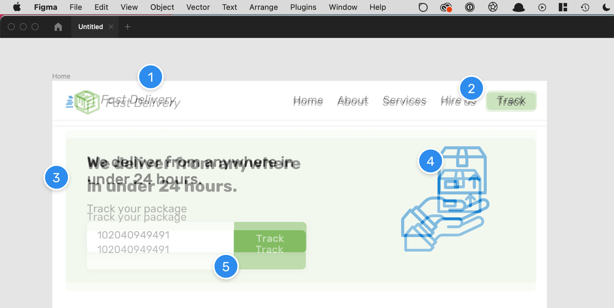This screenshot has width=614, height=308.
Task: Open a new tab with plus icon
Action: (128, 27)
